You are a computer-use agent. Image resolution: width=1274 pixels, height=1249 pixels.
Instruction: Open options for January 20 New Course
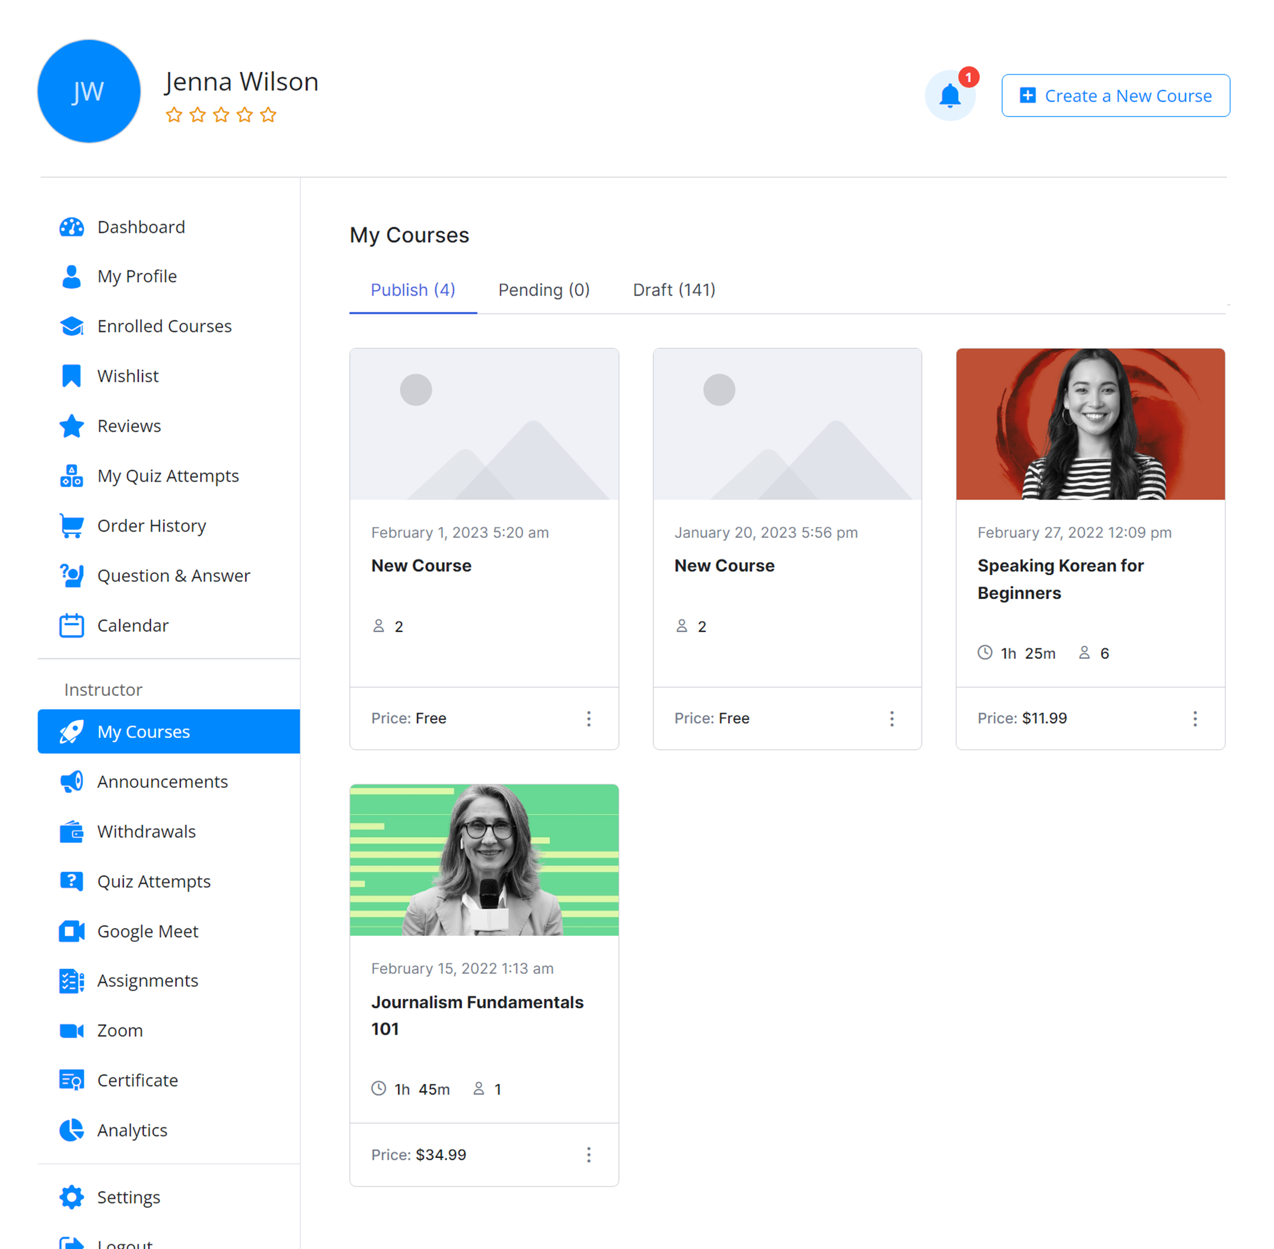coord(891,718)
